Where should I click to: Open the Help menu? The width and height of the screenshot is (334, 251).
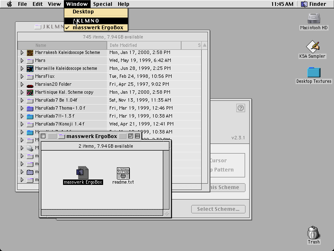coord(123,4)
